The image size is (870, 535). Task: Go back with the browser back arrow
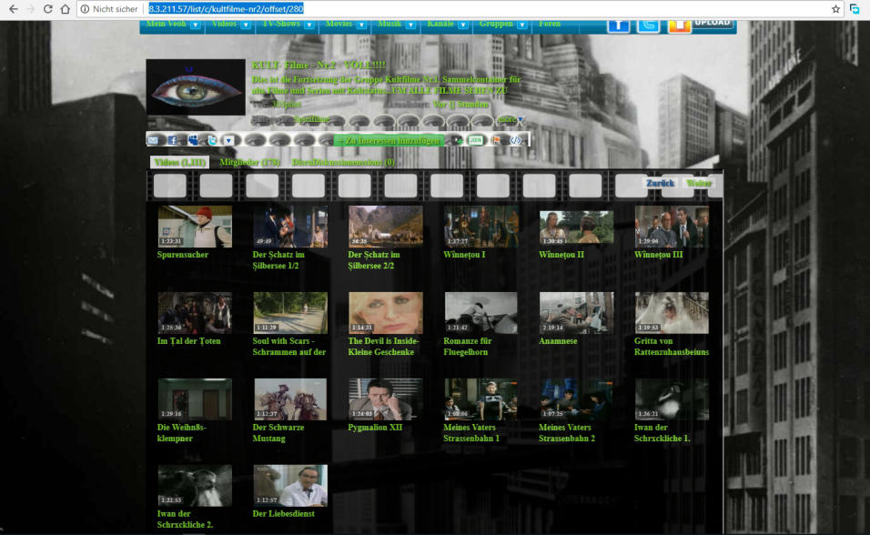point(14,9)
